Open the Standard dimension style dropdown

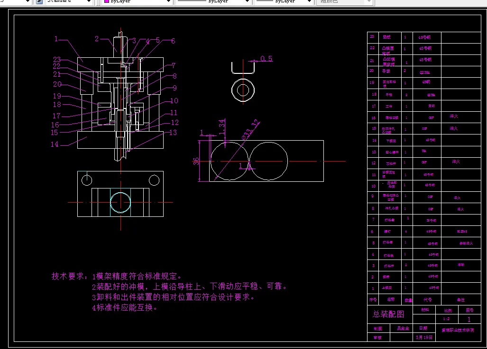[69, 1]
